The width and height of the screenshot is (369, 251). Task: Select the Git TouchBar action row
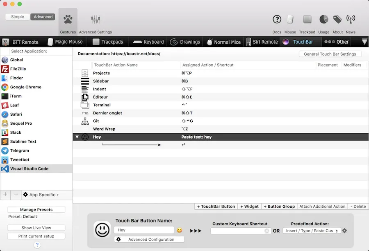tap(221, 121)
